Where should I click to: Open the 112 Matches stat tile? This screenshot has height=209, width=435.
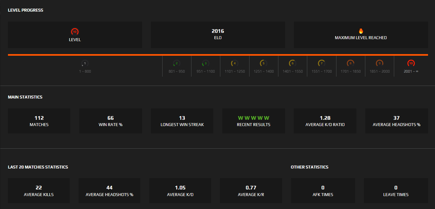[39, 120]
